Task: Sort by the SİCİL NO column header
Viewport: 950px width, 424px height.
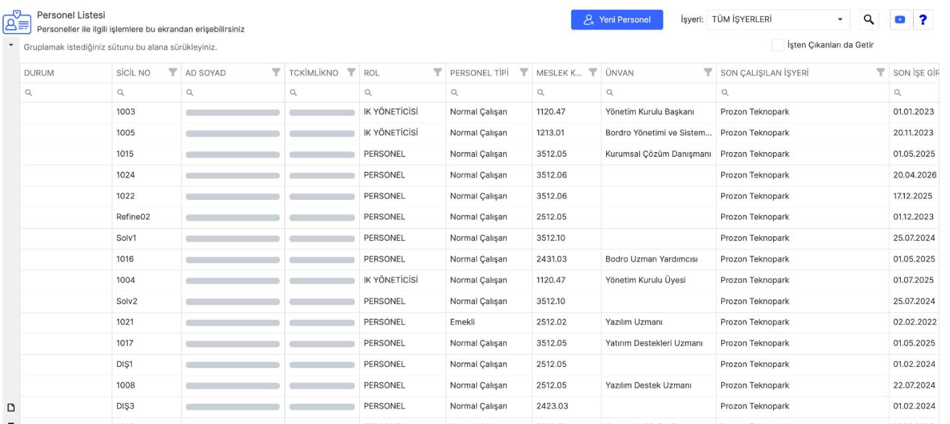Action: pos(133,73)
